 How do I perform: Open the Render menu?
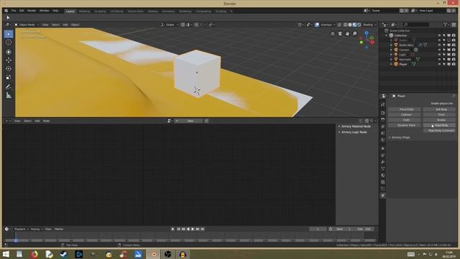click(x=32, y=11)
